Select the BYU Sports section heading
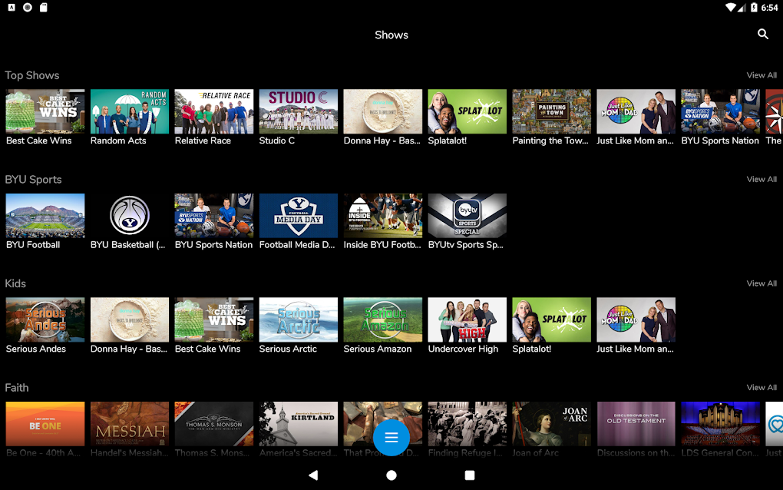Screen dimensions: 783x490 33,179
